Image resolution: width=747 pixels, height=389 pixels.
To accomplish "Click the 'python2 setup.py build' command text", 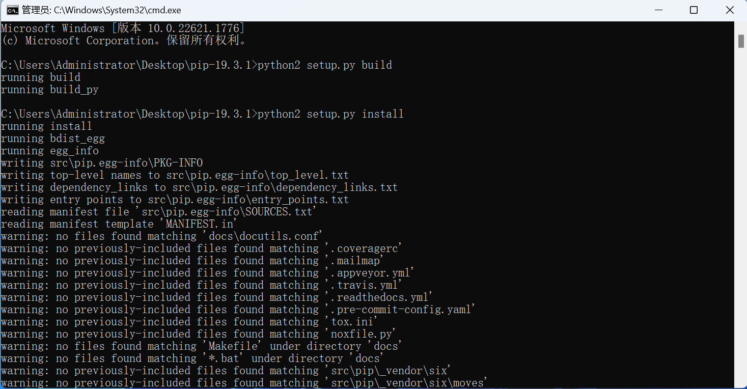I will coord(325,65).
